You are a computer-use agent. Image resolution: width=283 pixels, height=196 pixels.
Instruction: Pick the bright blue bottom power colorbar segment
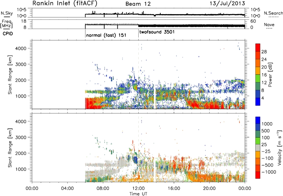point(258,102)
